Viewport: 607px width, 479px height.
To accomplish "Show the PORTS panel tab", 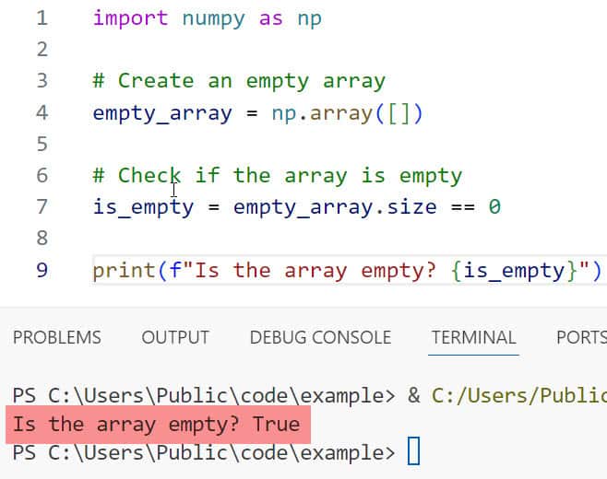I will [581, 337].
